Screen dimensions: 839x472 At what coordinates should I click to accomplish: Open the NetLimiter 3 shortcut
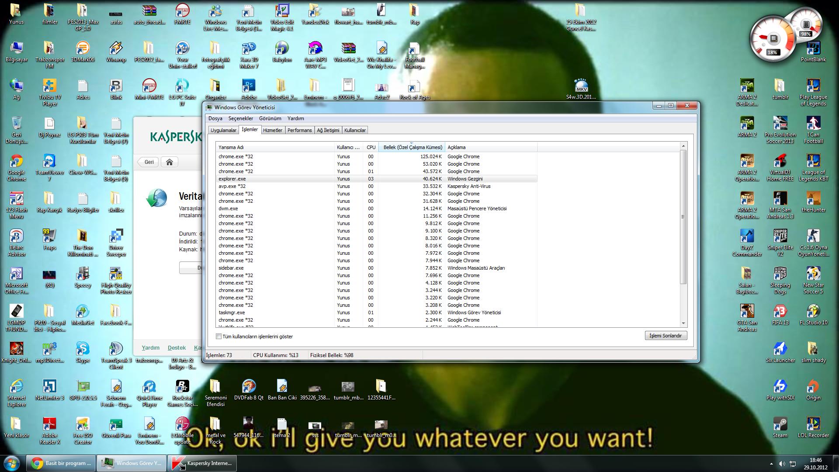pos(49,390)
